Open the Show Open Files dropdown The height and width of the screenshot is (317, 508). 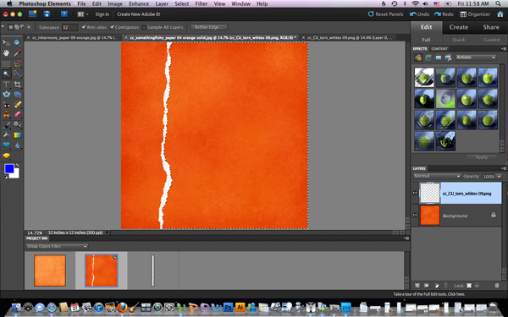(x=57, y=246)
